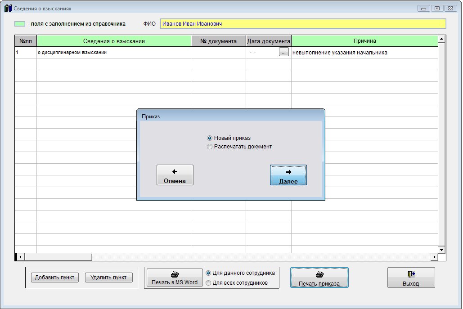Click printer icon on Печать в MS Word
Image resolution: width=463 pixels, height=309 pixels.
click(x=175, y=273)
